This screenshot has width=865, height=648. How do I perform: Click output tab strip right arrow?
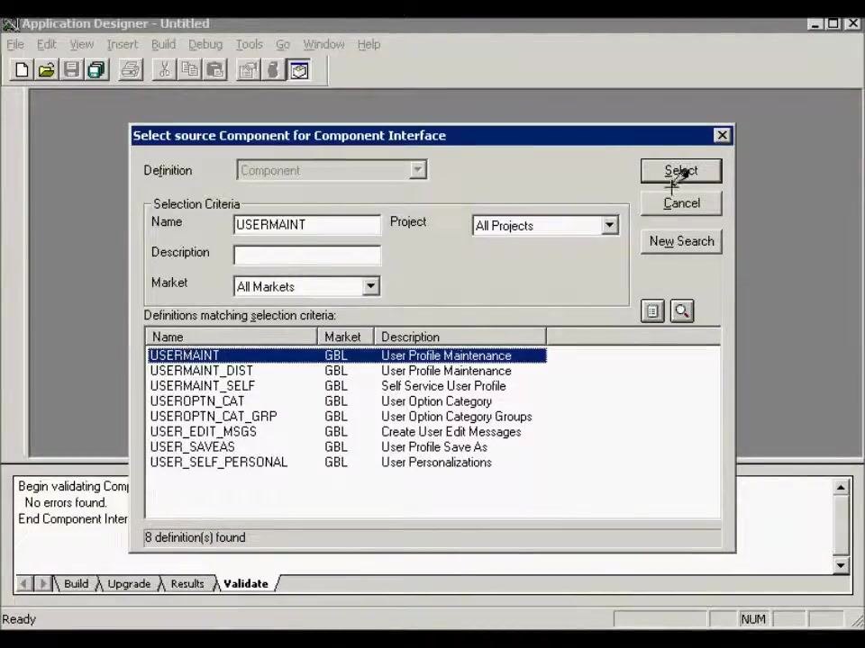[x=42, y=583]
